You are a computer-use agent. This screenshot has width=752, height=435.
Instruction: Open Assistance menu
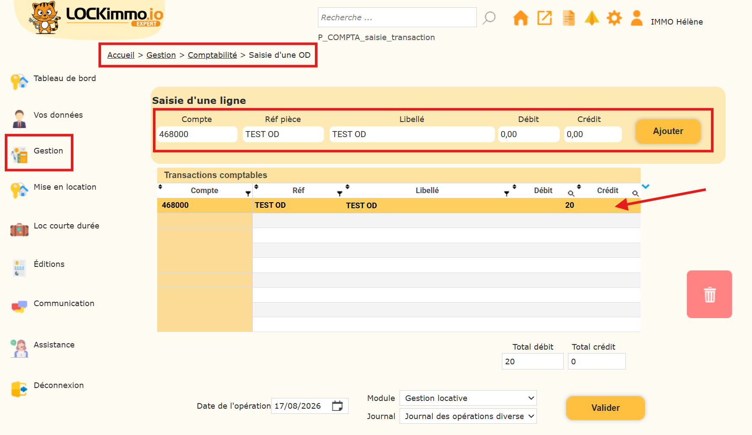(54, 345)
